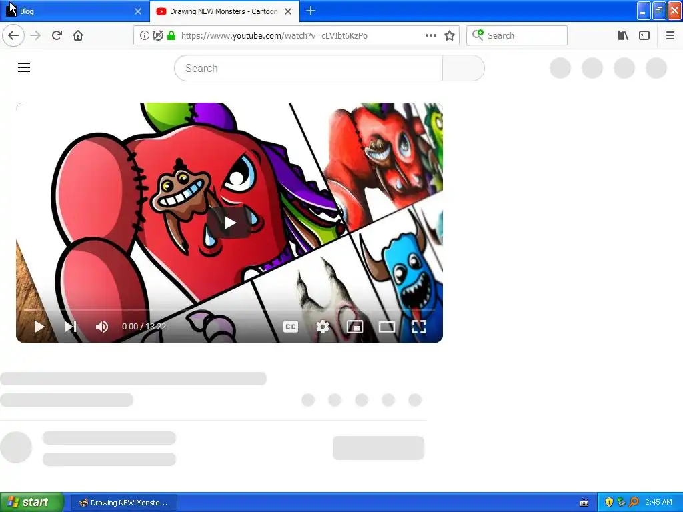Viewport: 683px width, 512px height.
Task: Enable miniplayer mode
Action: [355, 327]
